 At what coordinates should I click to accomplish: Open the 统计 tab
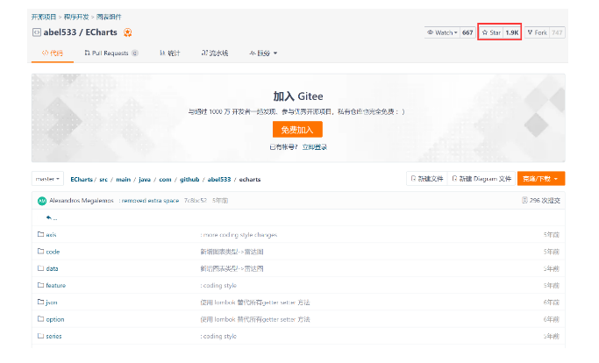[170, 53]
